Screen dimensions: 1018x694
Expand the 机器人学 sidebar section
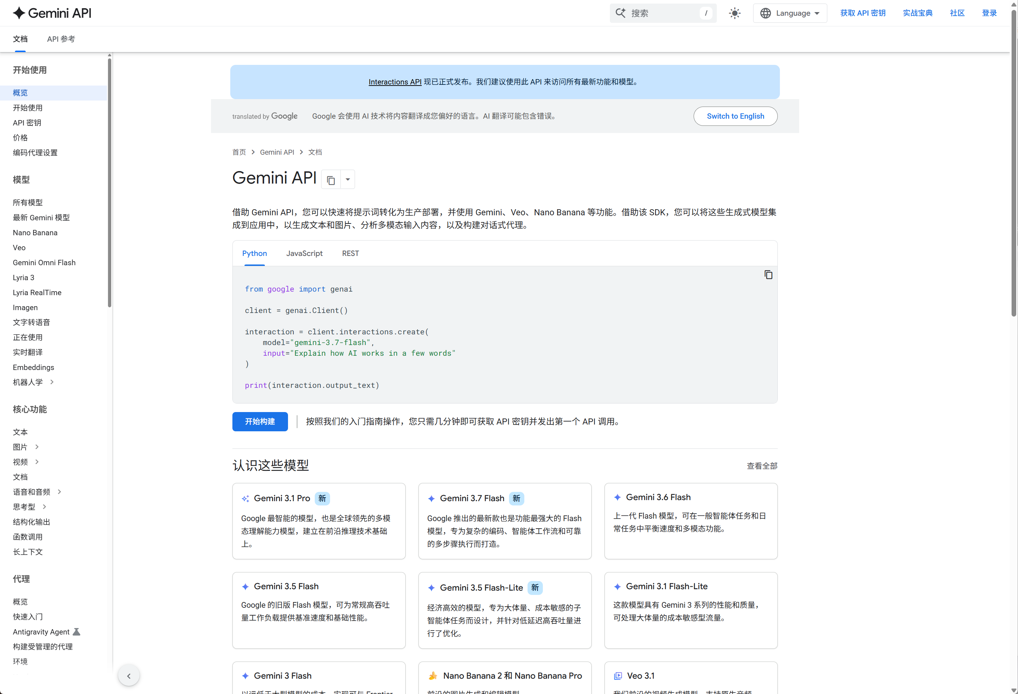point(52,382)
